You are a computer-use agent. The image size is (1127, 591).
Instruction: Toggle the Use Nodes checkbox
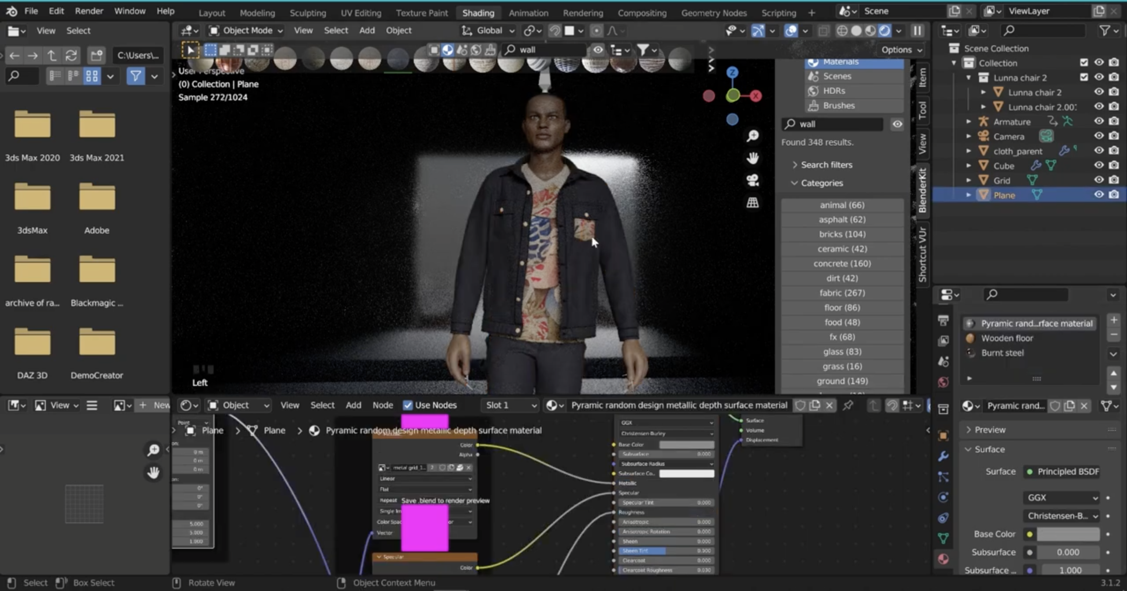[407, 405]
